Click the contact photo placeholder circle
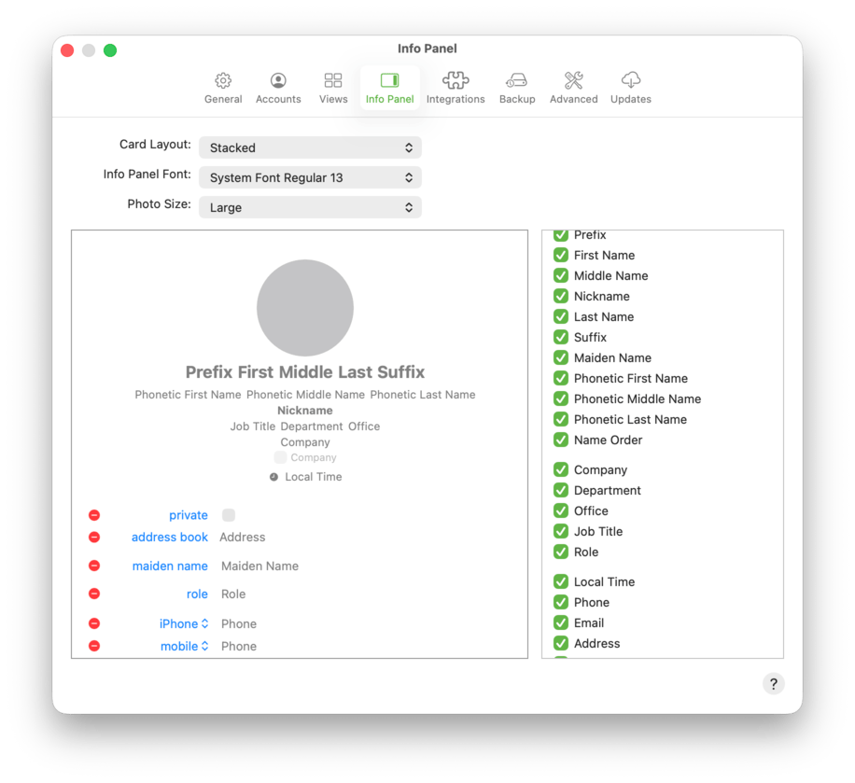Viewport: 855px width, 783px height. coord(305,308)
